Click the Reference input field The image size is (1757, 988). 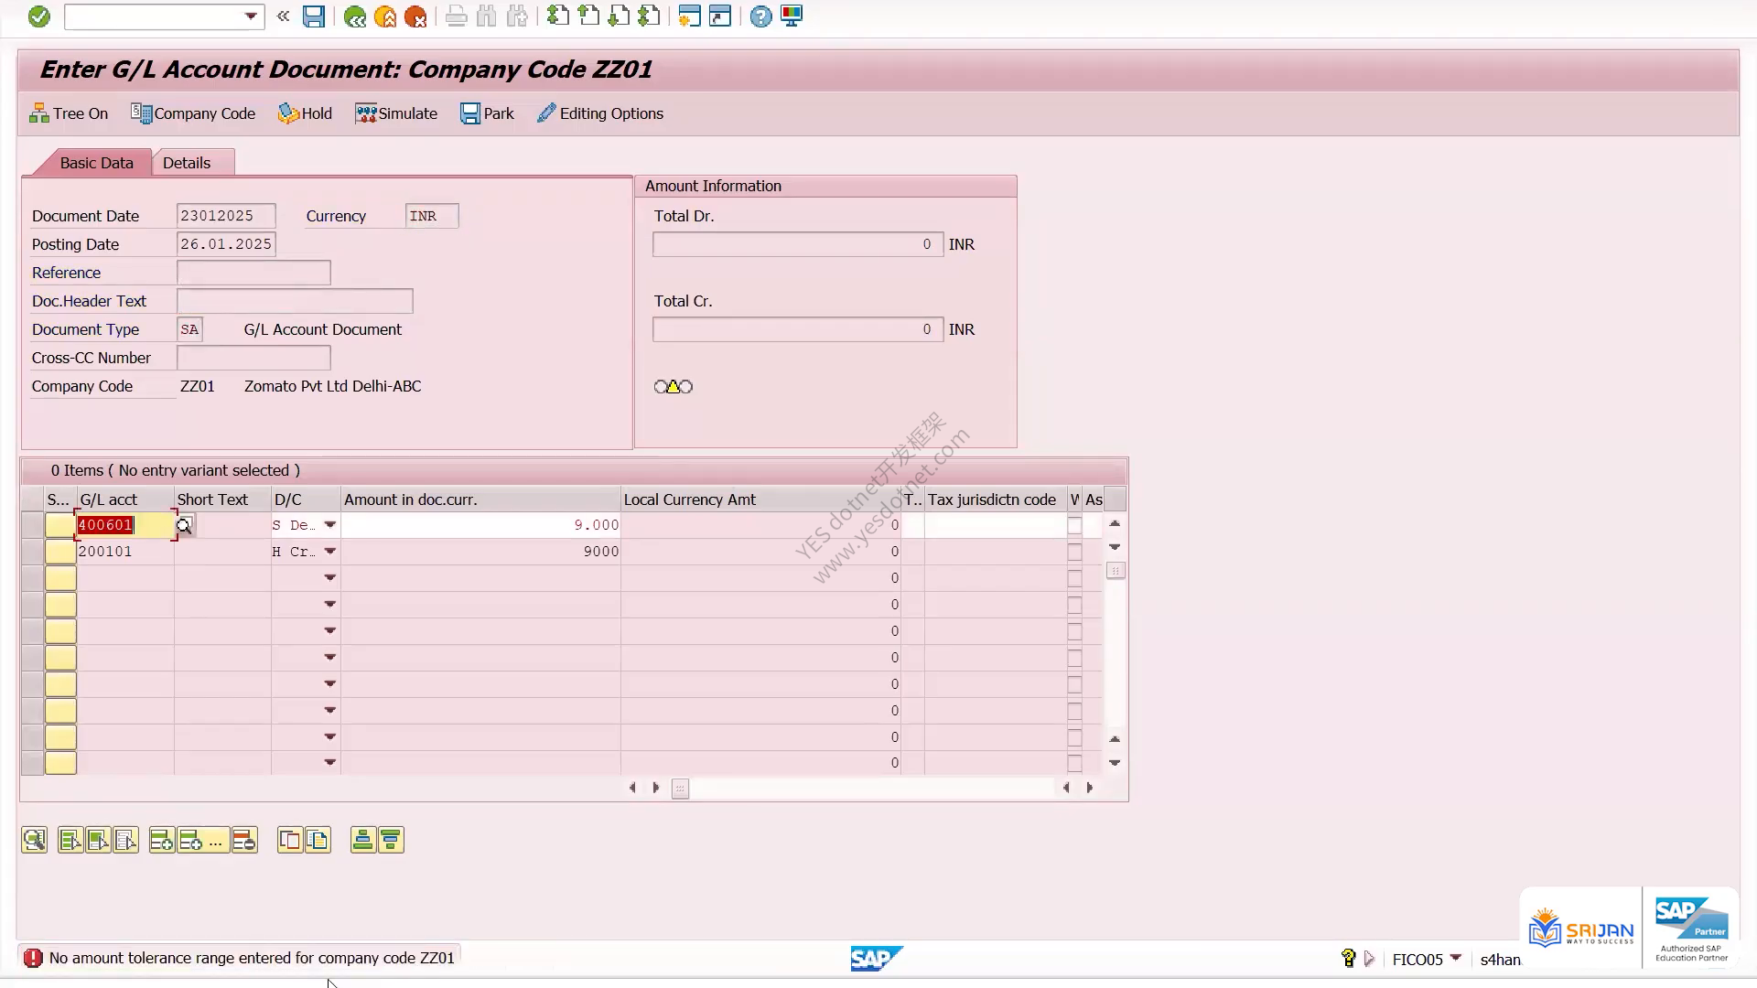[x=253, y=273]
